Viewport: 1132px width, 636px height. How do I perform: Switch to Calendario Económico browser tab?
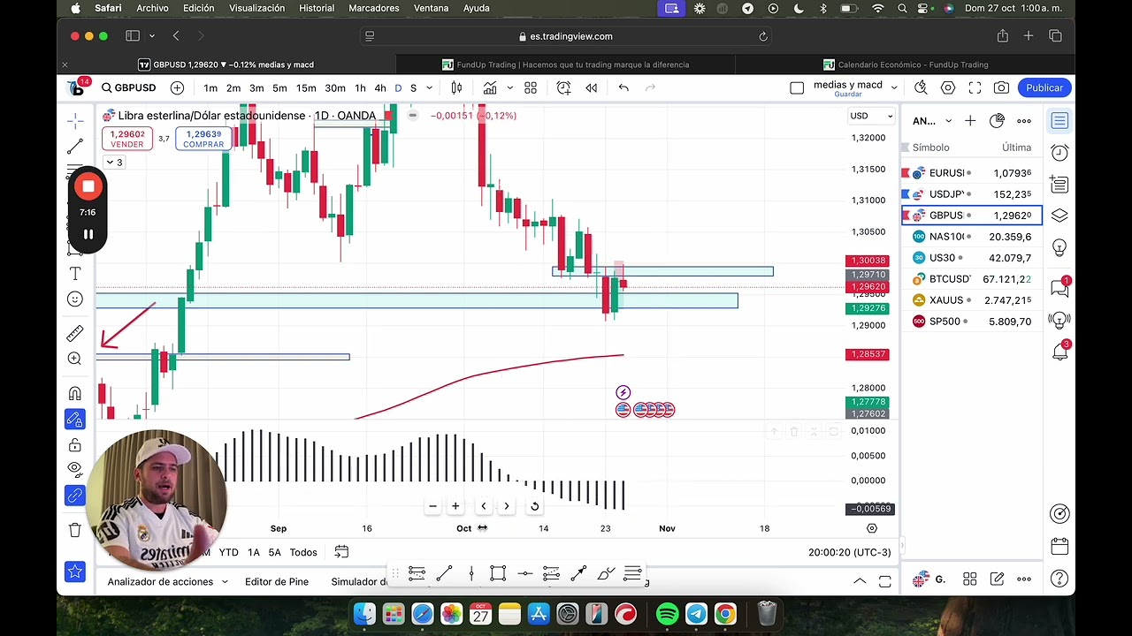[x=906, y=64]
